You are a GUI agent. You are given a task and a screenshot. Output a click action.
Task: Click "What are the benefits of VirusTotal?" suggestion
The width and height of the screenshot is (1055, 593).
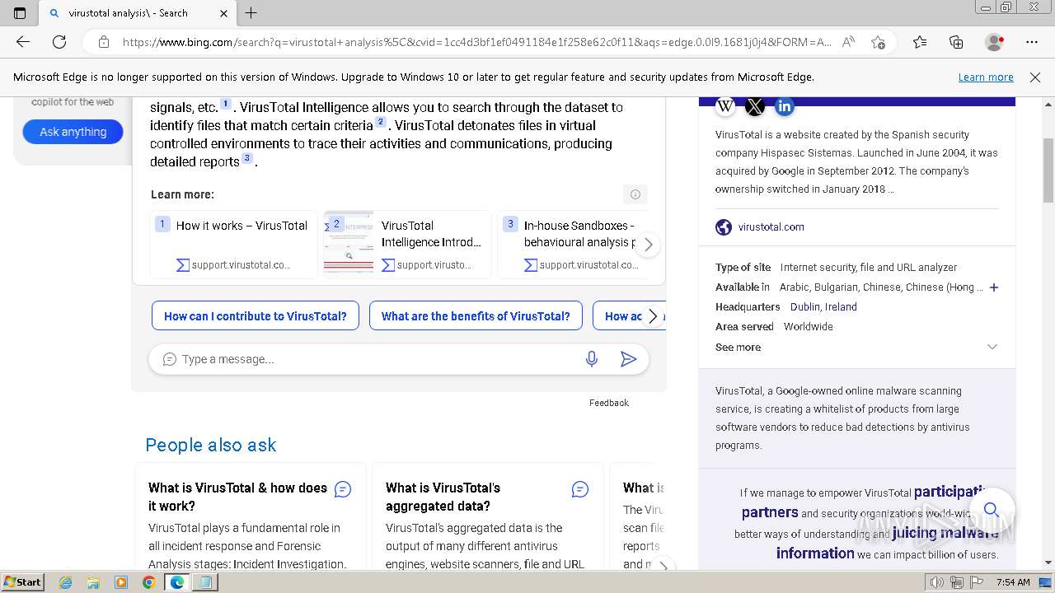coord(476,315)
